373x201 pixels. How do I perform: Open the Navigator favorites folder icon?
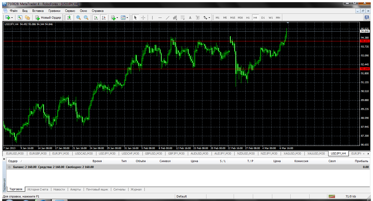[x=27, y=18]
